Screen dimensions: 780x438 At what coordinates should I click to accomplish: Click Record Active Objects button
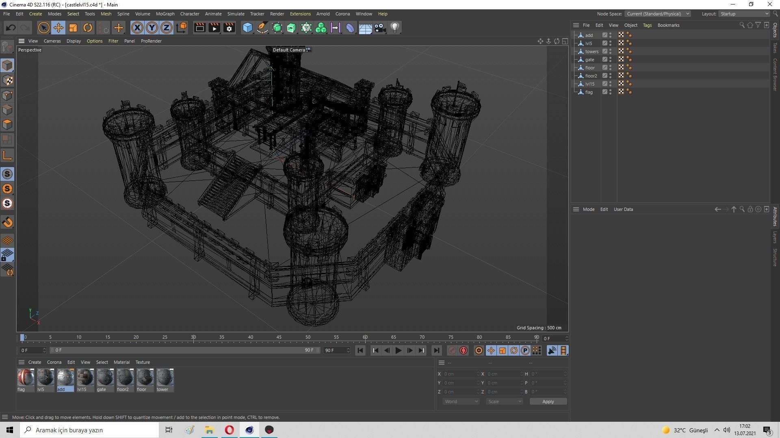click(x=452, y=350)
